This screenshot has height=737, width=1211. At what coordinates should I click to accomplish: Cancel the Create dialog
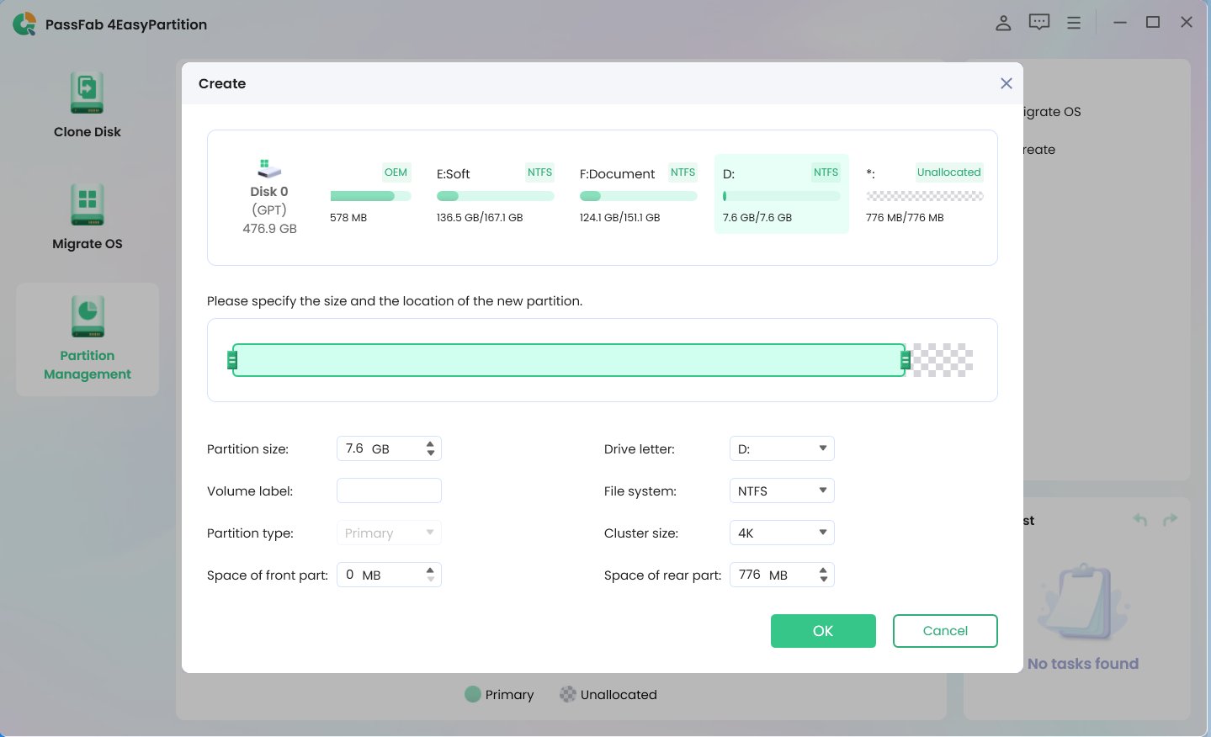[944, 630]
